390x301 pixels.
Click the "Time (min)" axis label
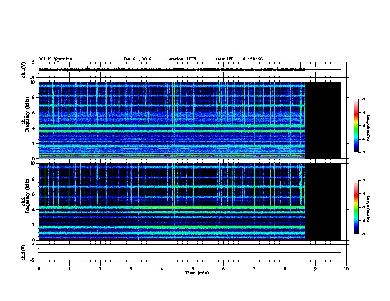[197, 273]
